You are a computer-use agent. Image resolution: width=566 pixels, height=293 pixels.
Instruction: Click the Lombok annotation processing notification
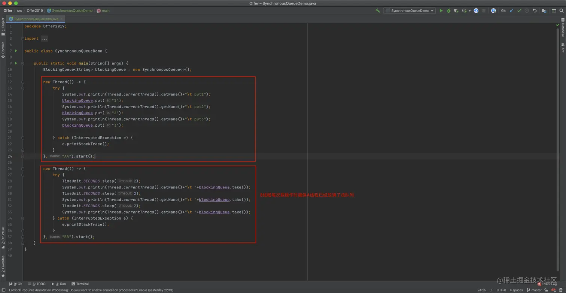click(91, 290)
